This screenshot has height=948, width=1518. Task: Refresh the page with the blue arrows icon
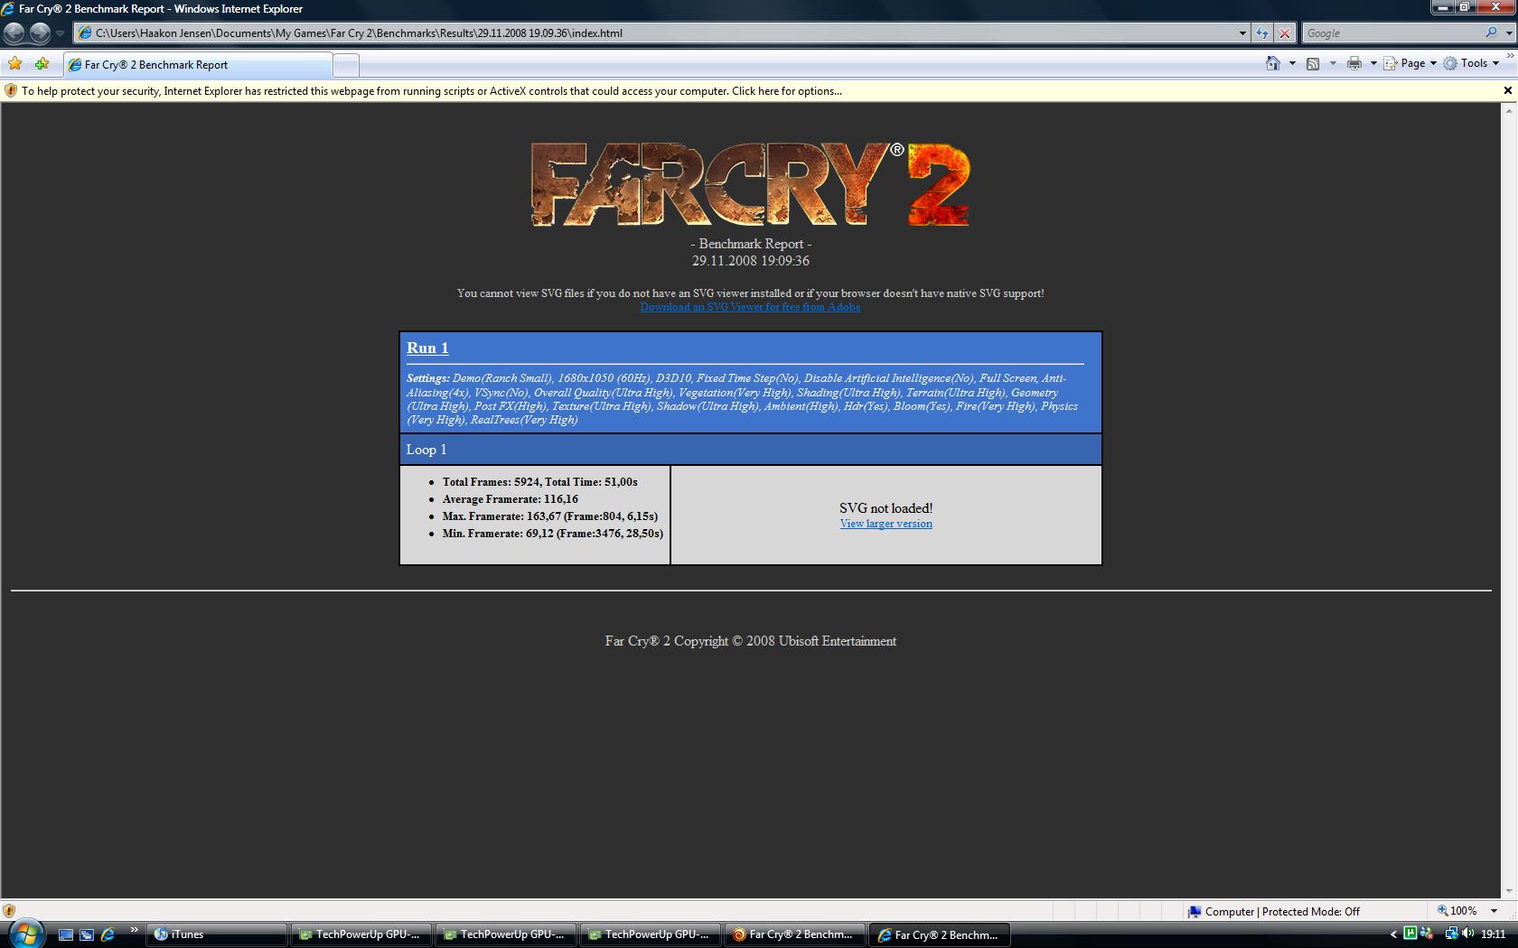tap(1262, 33)
